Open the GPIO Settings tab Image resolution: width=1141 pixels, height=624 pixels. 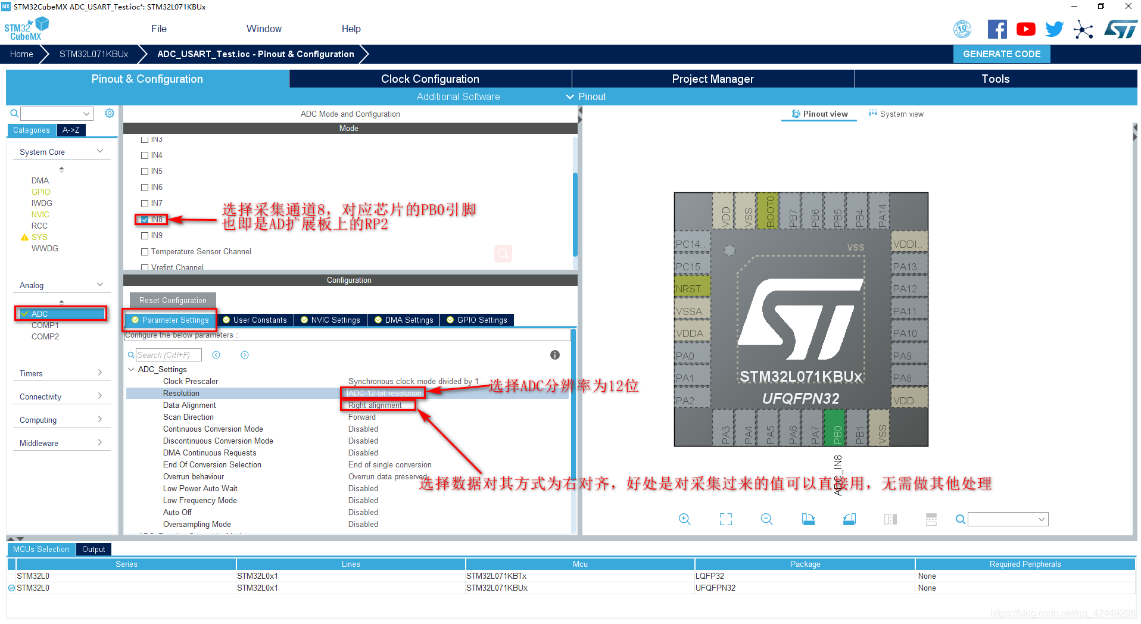(477, 320)
